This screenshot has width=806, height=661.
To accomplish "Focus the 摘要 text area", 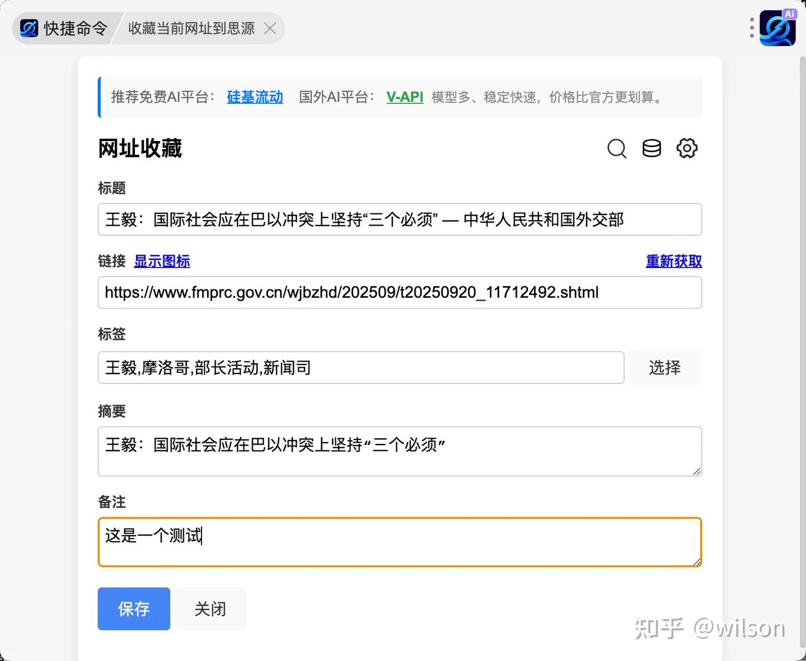I will pyautogui.click(x=400, y=452).
